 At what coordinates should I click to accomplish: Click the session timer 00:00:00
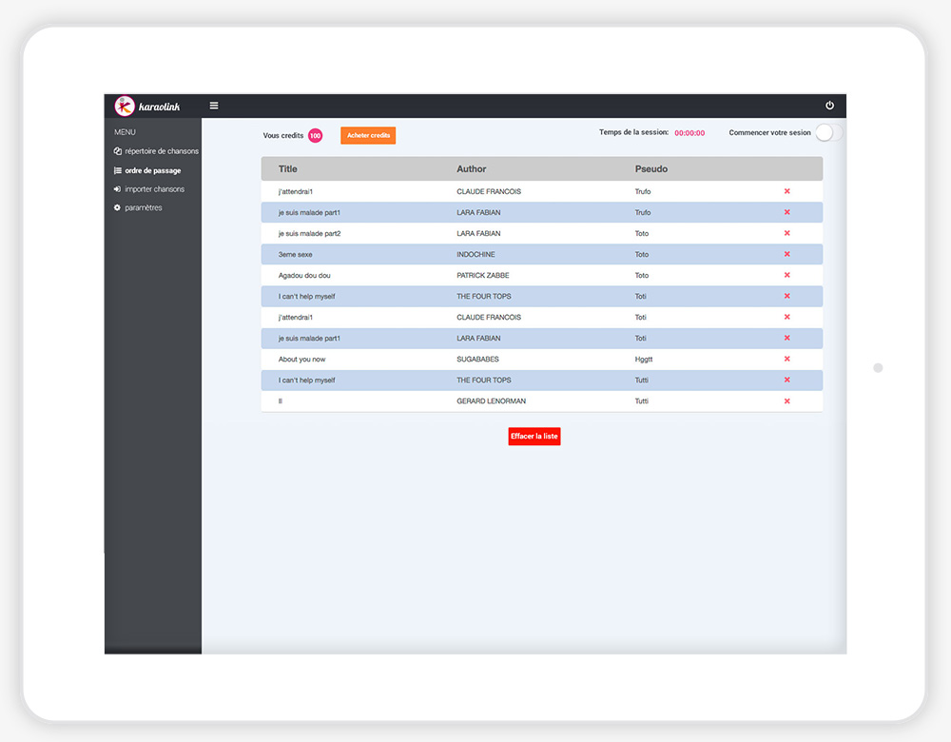coord(689,133)
